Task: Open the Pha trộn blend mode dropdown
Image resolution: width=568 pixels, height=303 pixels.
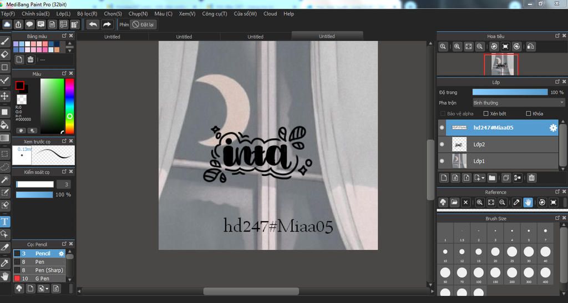Action: [519, 103]
